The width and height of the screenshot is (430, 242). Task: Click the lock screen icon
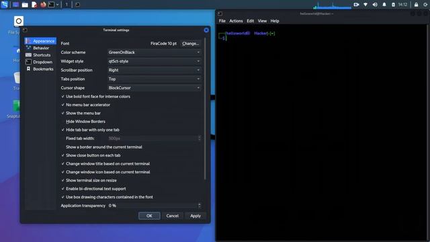417,5
